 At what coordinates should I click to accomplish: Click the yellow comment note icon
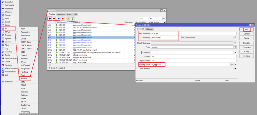pos(68,19)
